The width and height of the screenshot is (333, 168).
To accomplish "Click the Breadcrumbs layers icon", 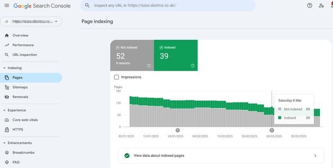I will pos(7,153).
